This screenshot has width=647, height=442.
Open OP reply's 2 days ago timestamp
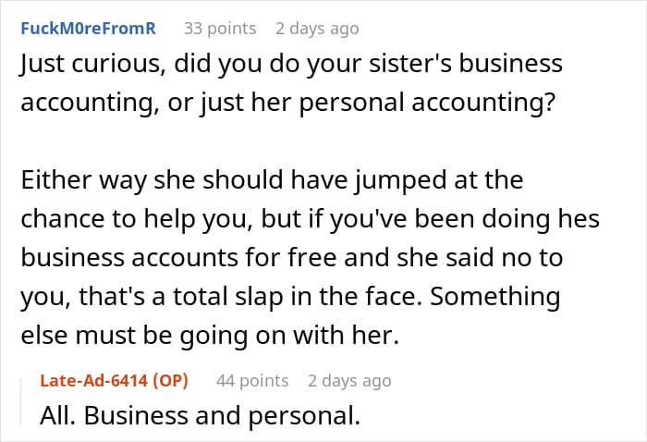349,381
